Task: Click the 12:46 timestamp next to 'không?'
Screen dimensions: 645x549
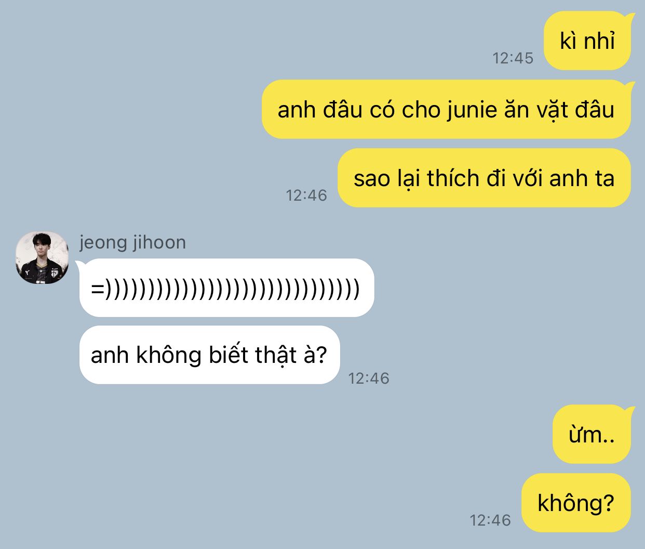Action: [490, 520]
